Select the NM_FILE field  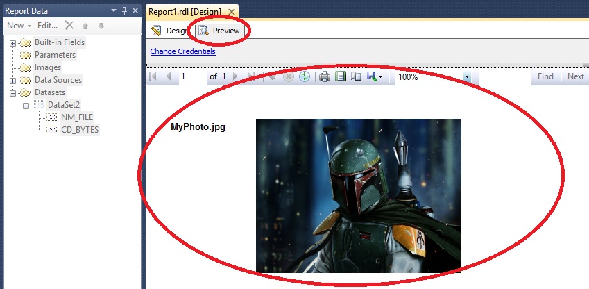[77, 117]
